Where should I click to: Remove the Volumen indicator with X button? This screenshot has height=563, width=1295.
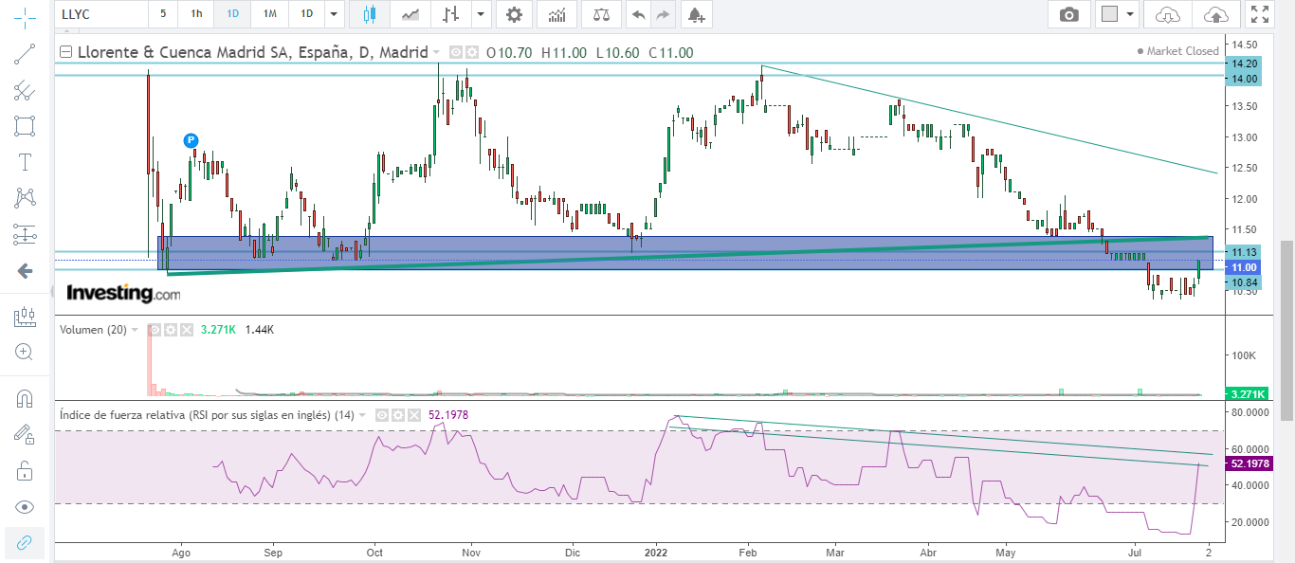click(x=186, y=330)
